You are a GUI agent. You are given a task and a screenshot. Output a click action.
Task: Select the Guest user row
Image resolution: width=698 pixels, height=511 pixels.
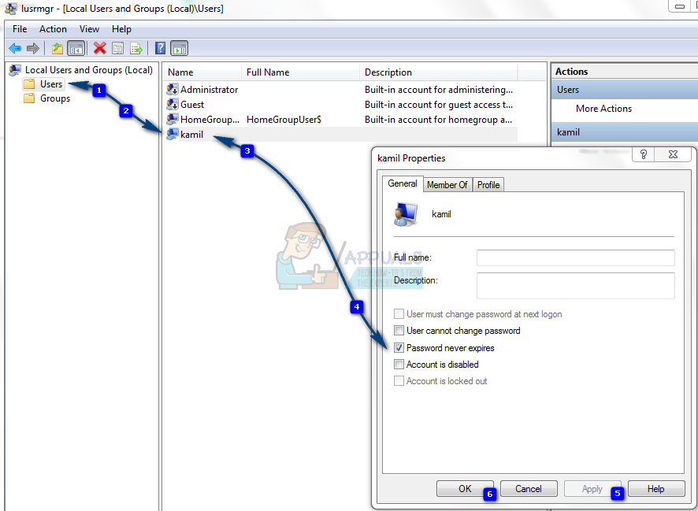[x=341, y=105]
